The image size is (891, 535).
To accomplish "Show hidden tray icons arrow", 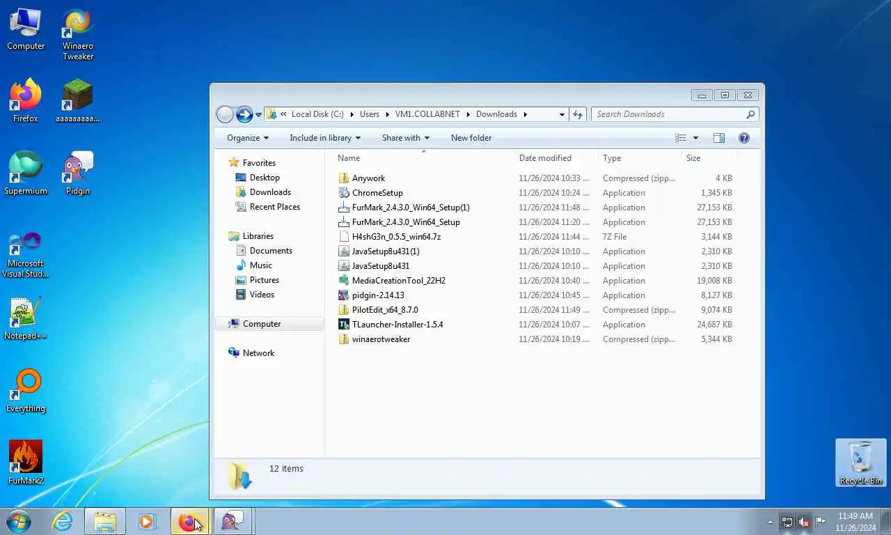I will tap(770, 522).
